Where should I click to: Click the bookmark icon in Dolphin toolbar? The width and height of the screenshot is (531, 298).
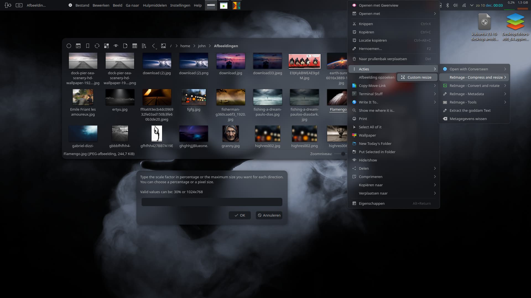[x=88, y=46]
